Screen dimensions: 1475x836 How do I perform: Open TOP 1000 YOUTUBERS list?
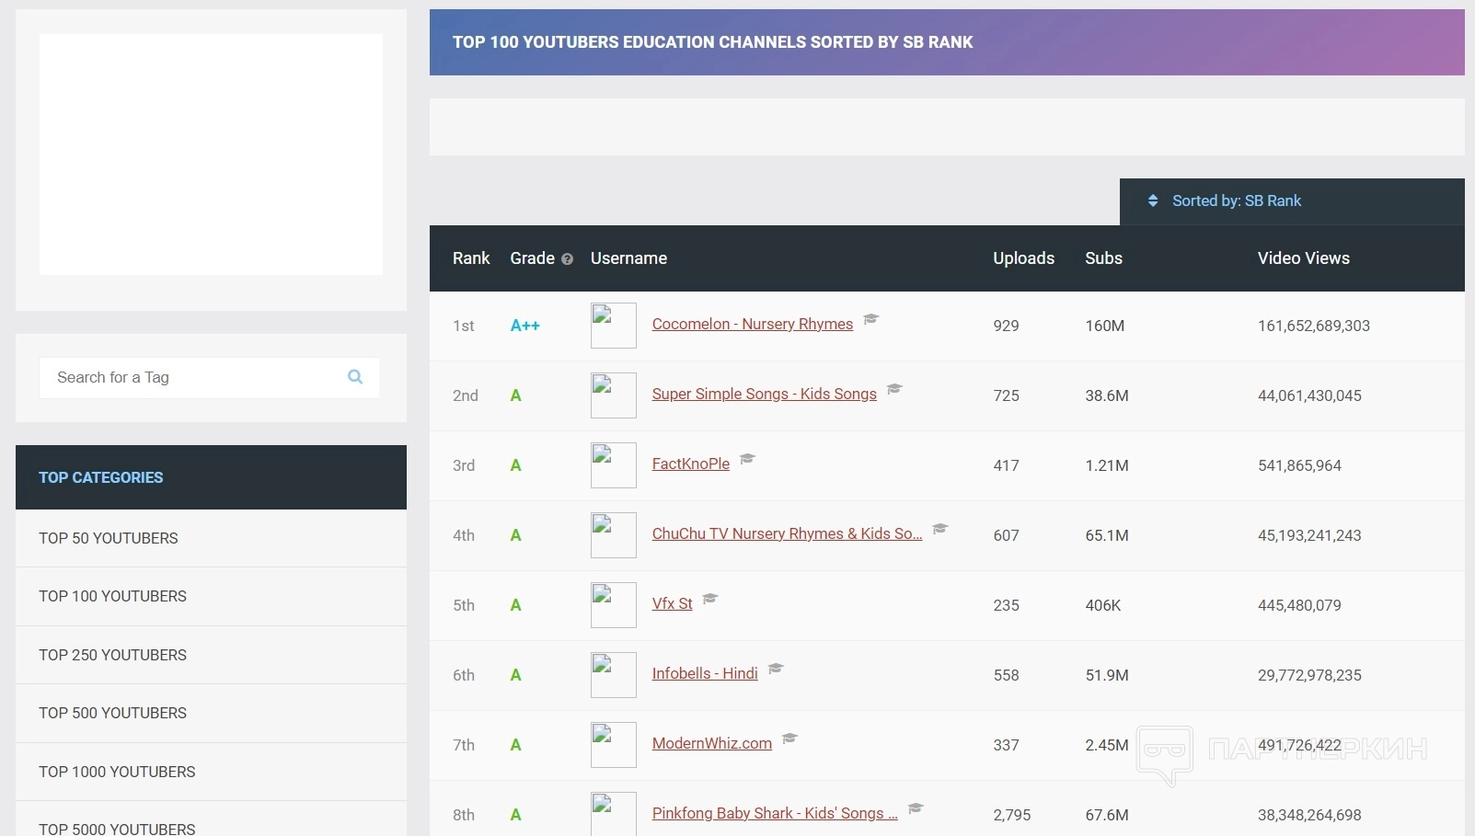coord(117,772)
